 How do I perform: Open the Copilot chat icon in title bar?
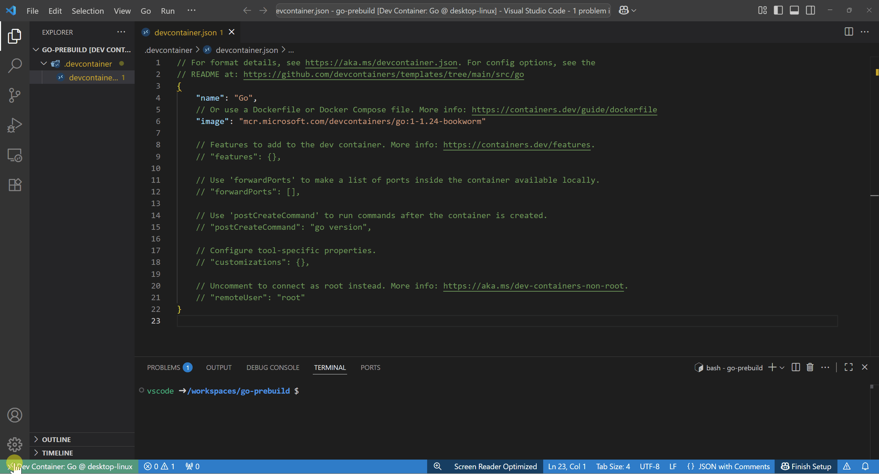(x=624, y=11)
